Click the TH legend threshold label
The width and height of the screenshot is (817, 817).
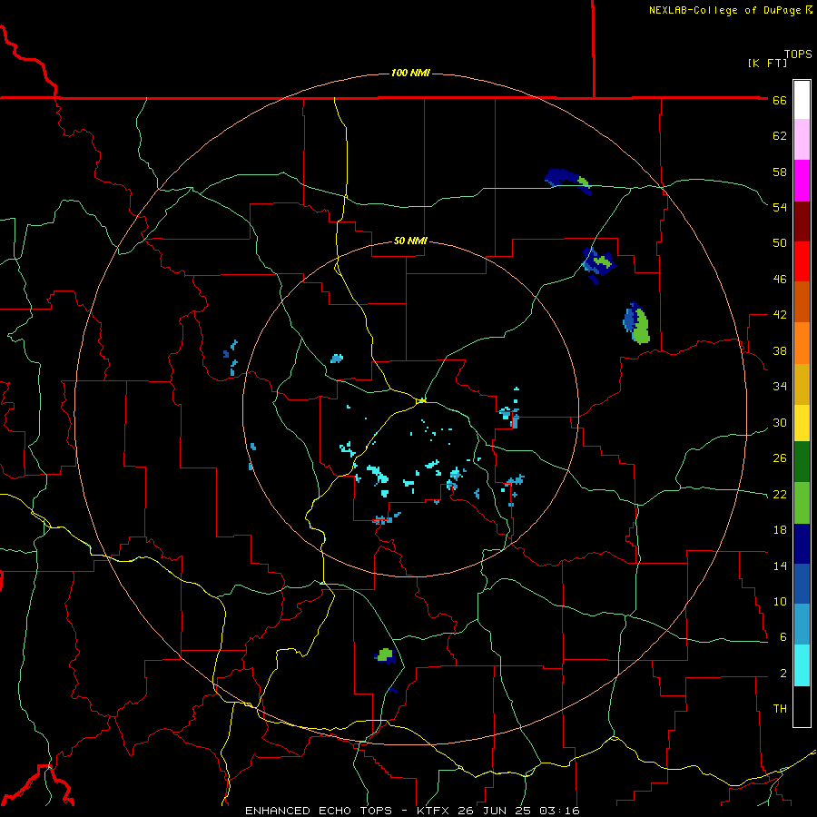click(780, 709)
